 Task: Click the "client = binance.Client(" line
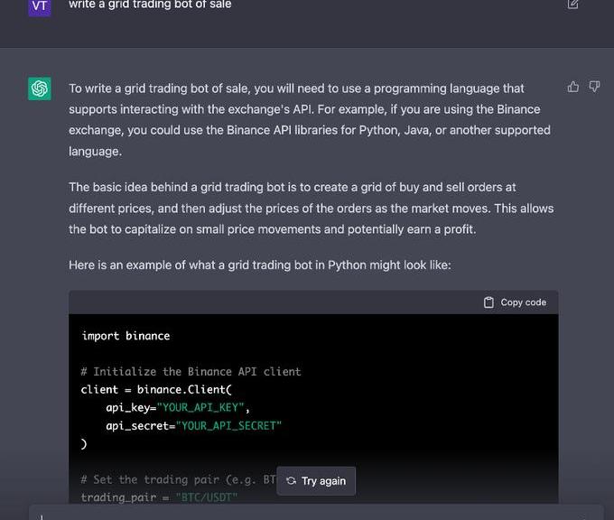pyautogui.click(x=156, y=389)
